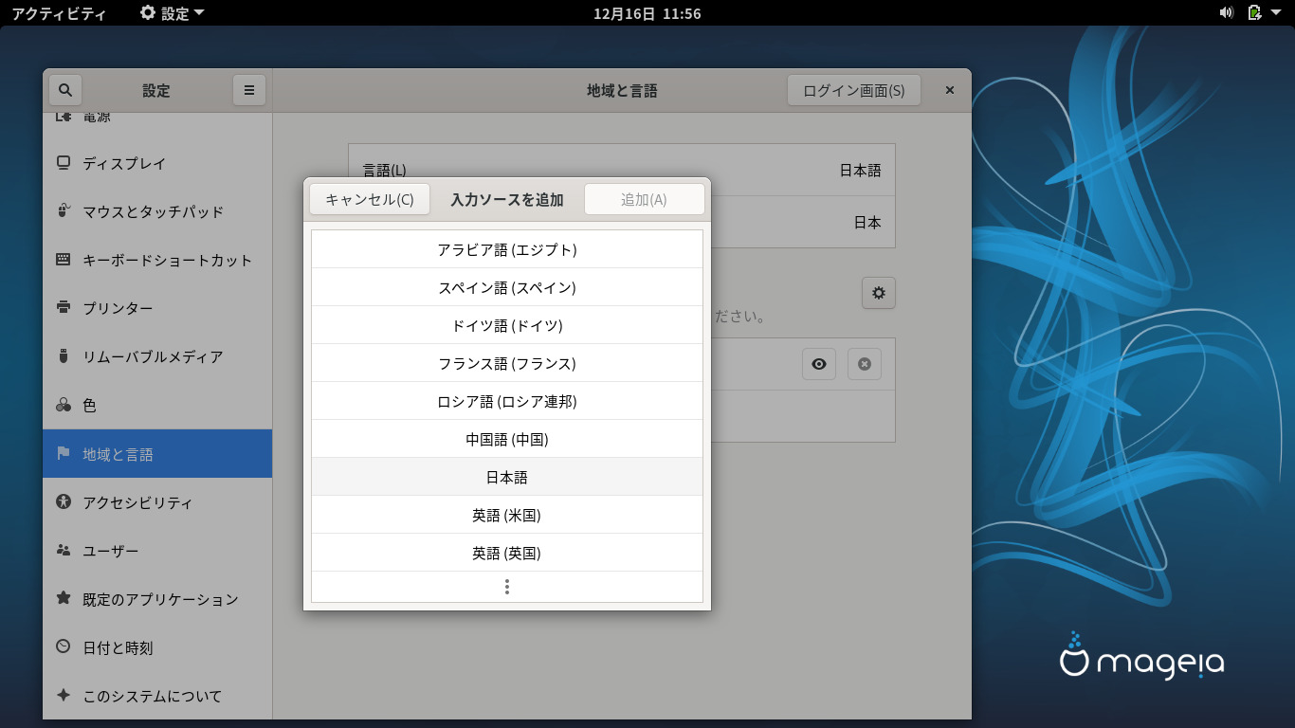The height and width of the screenshot is (728, 1295).
Task: Open プリンター panel via printer icon
Action: [x=64, y=308]
